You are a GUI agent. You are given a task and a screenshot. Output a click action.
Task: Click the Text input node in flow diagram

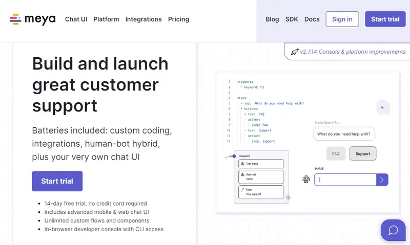[x=261, y=164]
